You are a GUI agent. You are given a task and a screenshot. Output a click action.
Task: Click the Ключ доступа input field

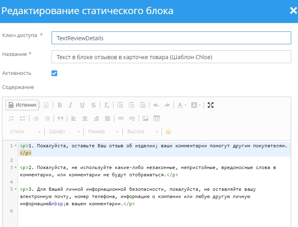(x=171, y=38)
